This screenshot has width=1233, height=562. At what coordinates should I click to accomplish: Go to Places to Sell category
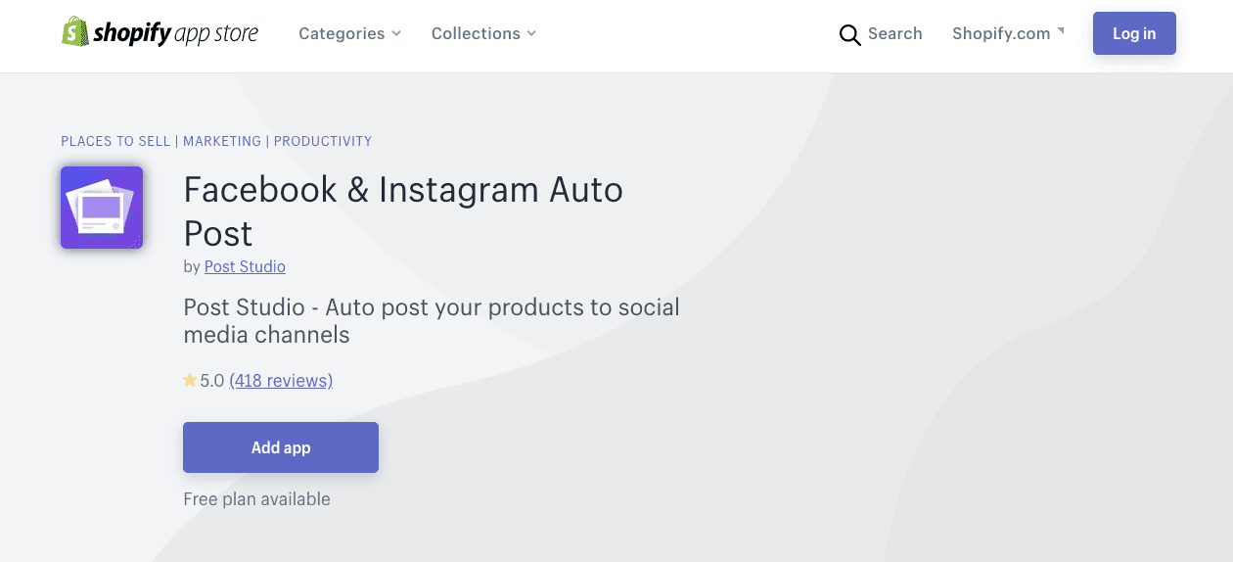point(115,141)
